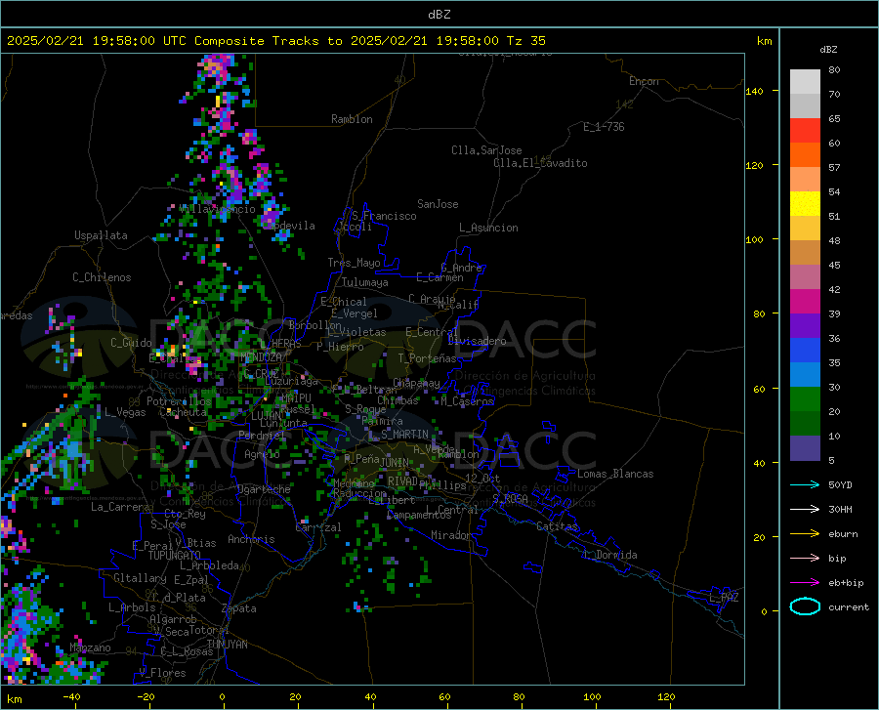Image resolution: width=879 pixels, height=710 pixels.
Task: Click the Lomas_Blancas map label
Action: pyautogui.click(x=615, y=474)
